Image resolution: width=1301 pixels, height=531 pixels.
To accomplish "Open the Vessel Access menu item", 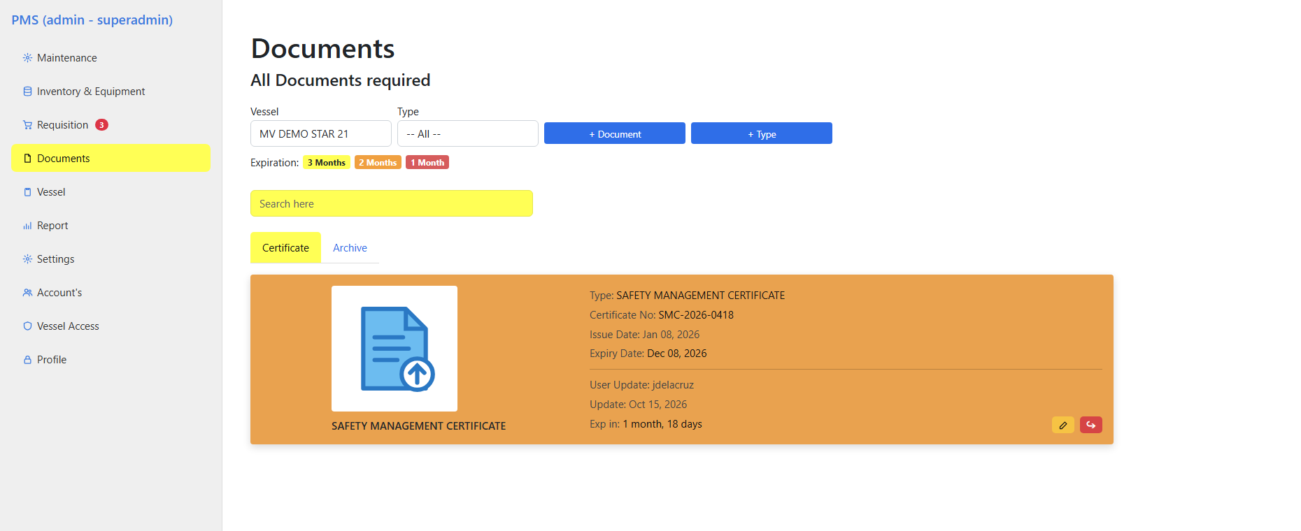I will click(x=111, y=326).
